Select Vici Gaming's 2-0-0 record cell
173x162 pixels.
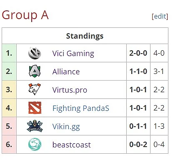coord(138,53)
